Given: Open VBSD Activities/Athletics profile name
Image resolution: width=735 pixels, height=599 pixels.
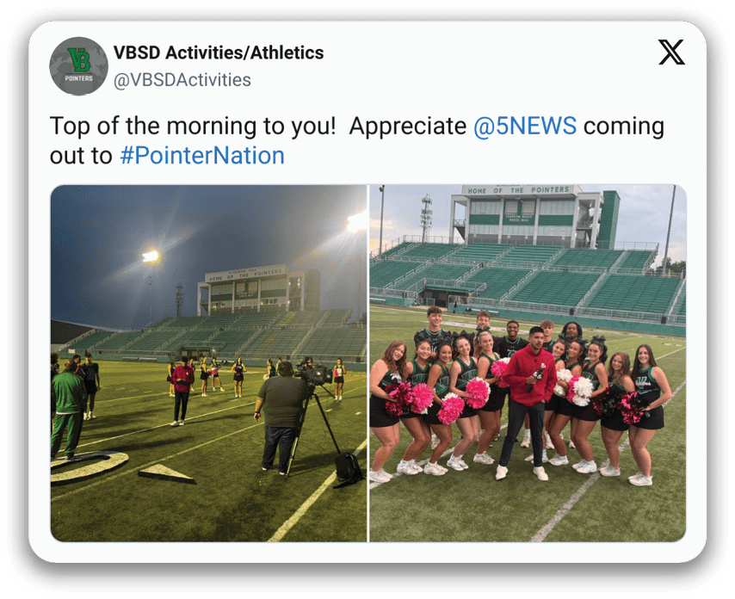Looking at the screenshot, I should coord(219,52).
